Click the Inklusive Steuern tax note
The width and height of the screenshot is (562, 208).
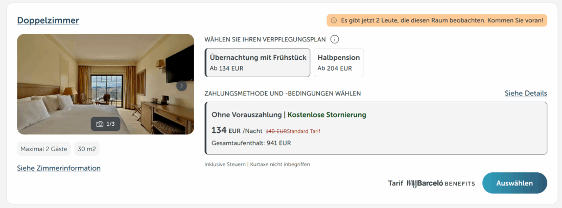coord(257,165)
